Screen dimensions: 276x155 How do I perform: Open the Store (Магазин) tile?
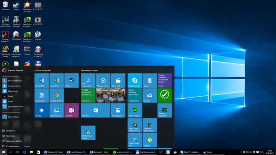point(96,110)
